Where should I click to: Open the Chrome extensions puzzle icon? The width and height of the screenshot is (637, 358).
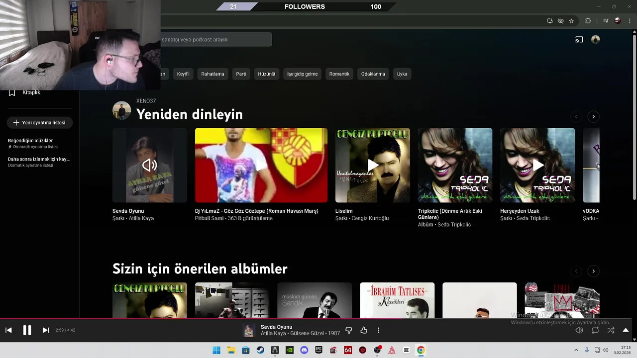click(x=588, y=21)
